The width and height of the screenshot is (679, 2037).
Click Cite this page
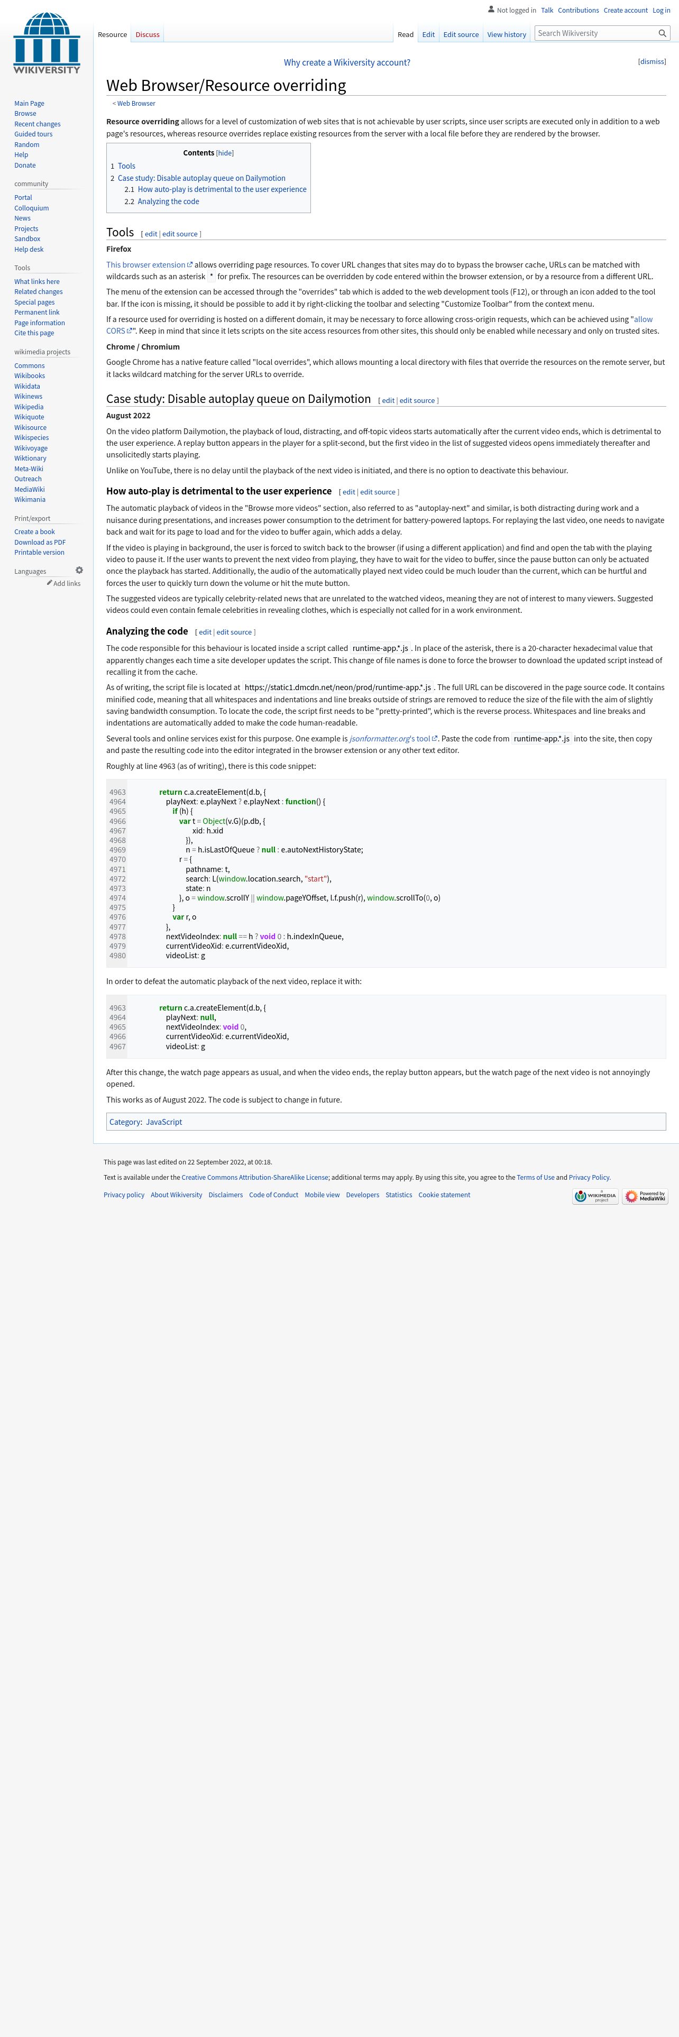[34, 333]
